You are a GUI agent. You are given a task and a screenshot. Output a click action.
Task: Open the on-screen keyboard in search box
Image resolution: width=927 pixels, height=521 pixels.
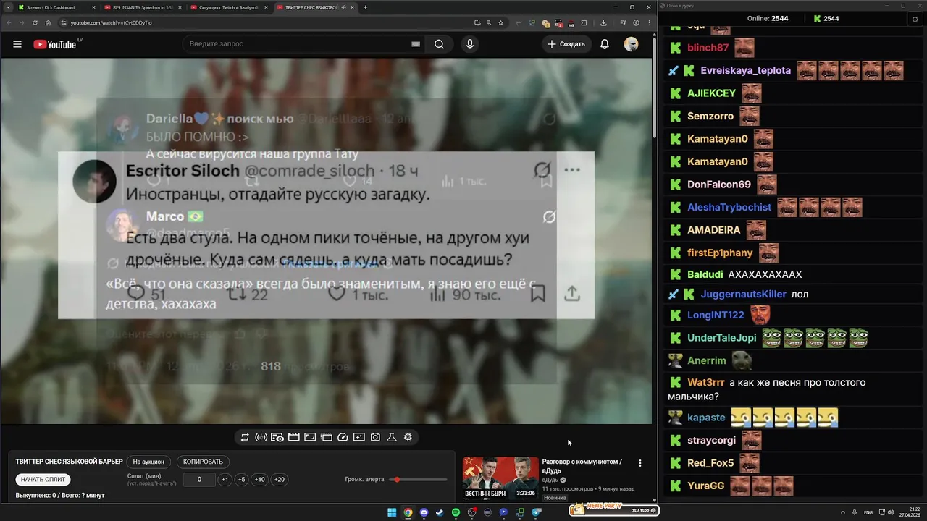coord(416,44)
